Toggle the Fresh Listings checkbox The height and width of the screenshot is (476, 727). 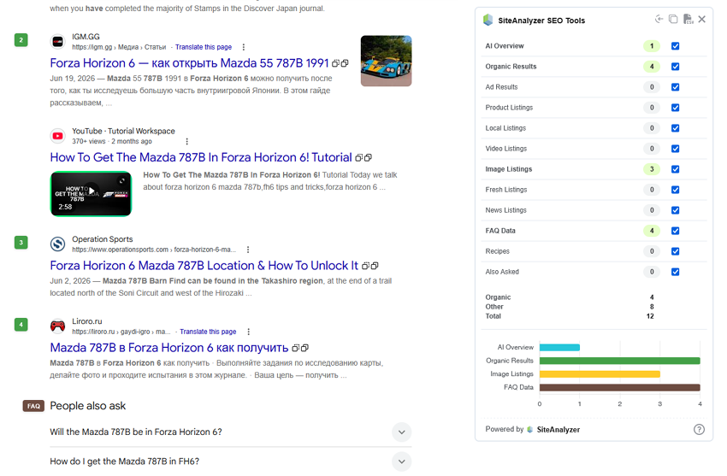[675, 190]
